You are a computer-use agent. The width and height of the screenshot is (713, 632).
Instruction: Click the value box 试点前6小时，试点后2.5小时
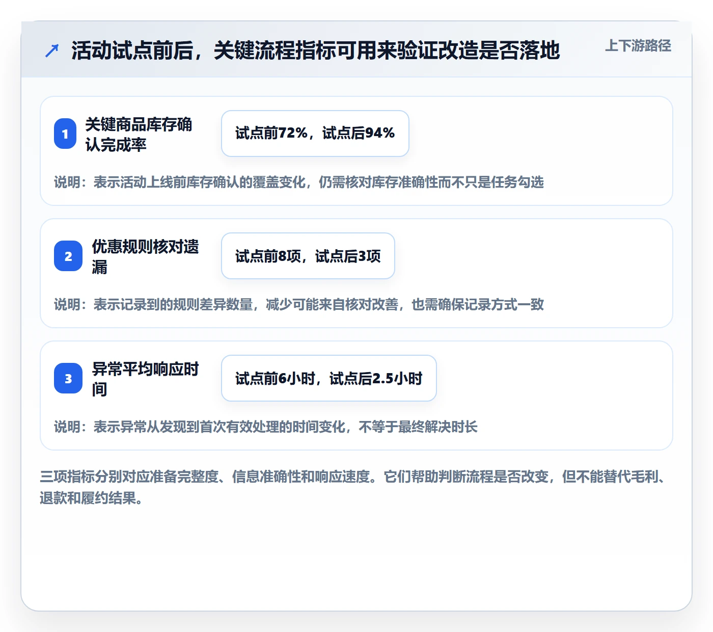329,378
